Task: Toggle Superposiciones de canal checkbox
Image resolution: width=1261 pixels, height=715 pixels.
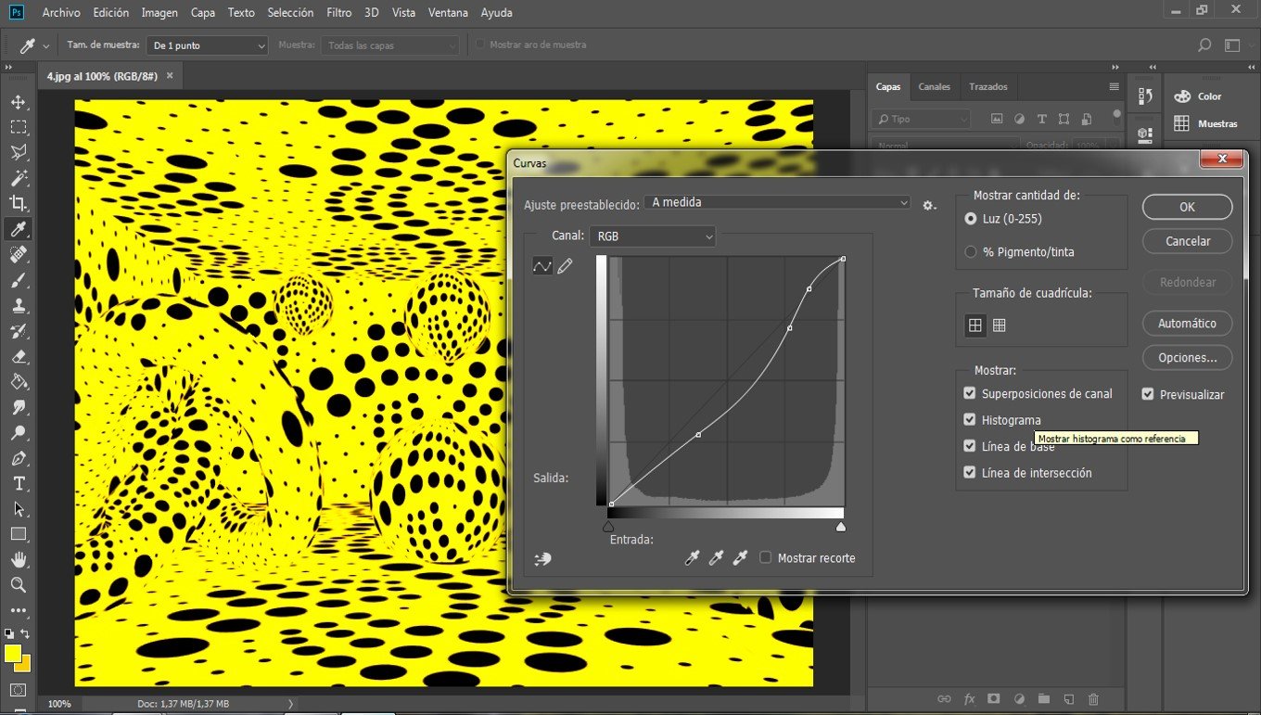Action: (x=970, y=393)
